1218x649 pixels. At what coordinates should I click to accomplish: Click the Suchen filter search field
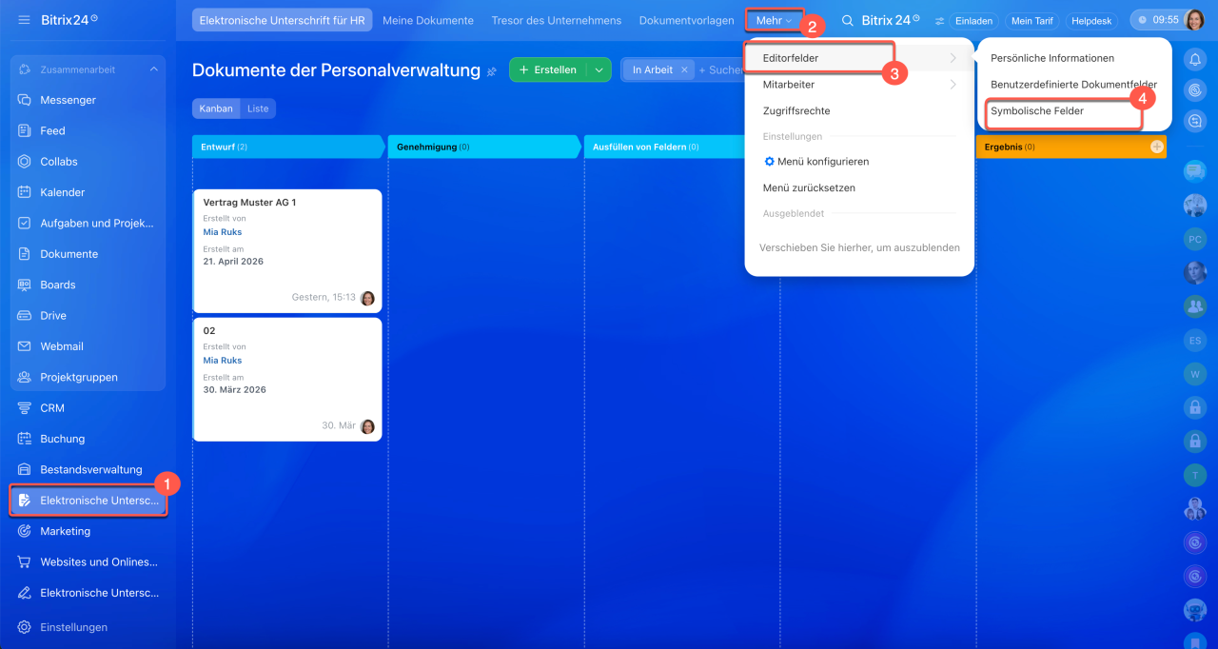(721, 69)
